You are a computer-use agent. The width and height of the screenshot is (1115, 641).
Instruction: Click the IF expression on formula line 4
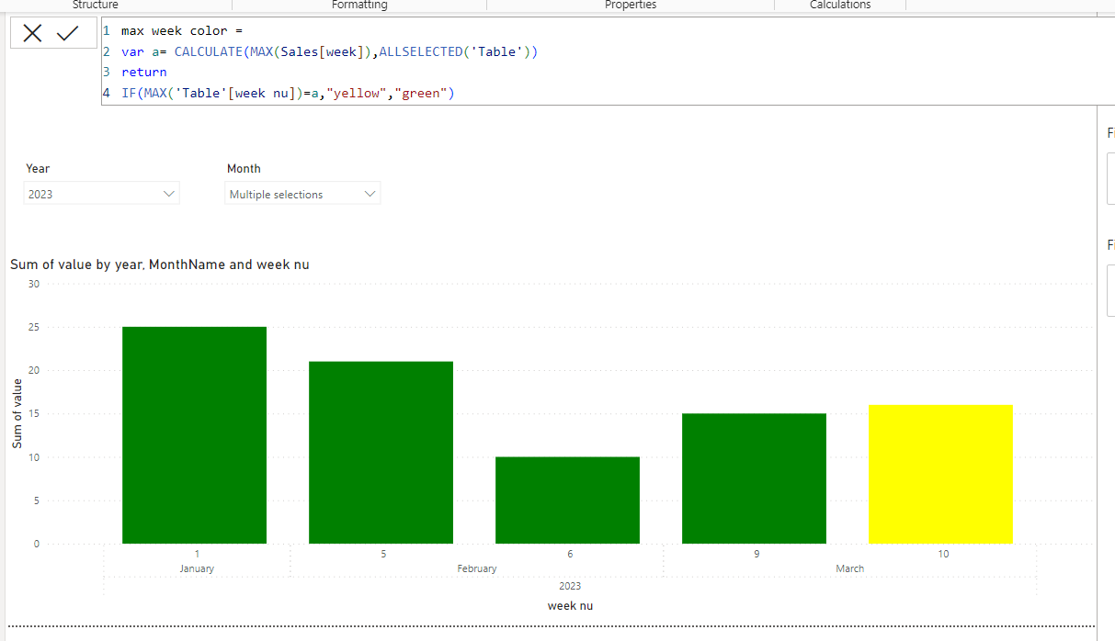coord(288,93)
